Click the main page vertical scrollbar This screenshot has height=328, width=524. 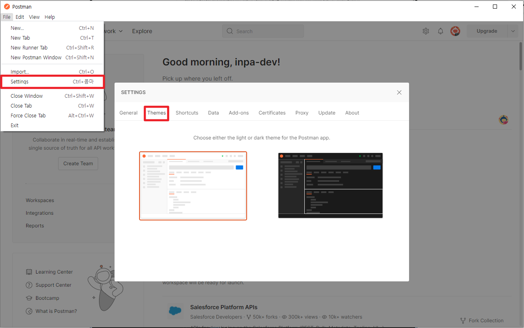521,57
